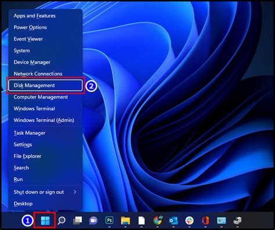Screen dimensions: 275x230
Task: Open taskbar Search magnifier icon
Action: pos(61,220)
